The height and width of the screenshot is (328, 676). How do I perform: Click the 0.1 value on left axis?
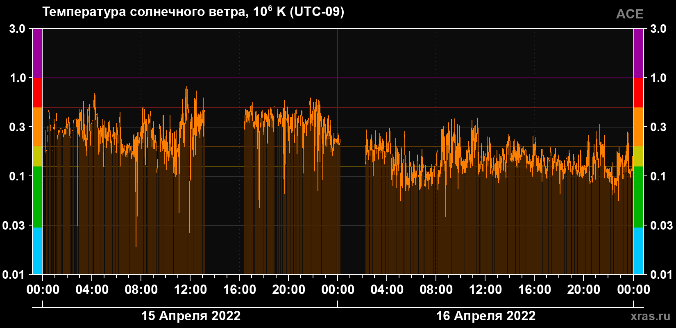[x=18, y=176]
